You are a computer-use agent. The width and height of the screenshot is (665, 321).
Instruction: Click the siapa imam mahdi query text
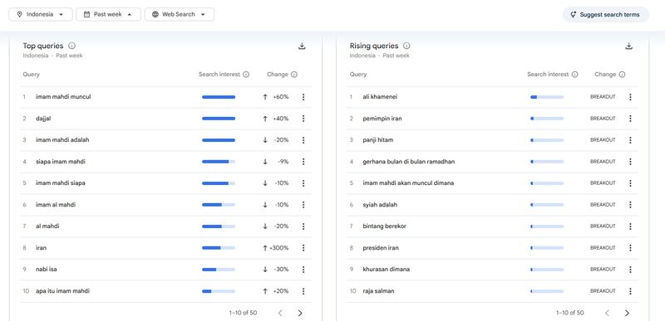point(61,162)
